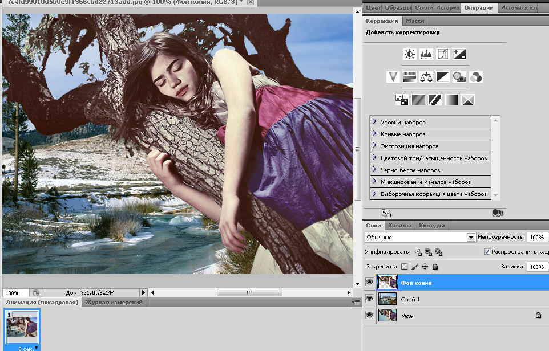549x351 pixels.
Task: Switch to the Контуры tab
Action: coord(431,226)
